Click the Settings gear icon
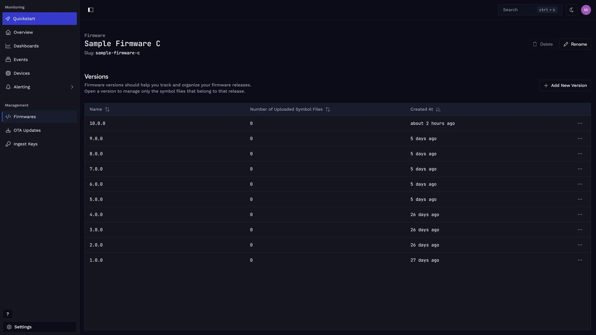596x335 pixels. coord(9,327)
